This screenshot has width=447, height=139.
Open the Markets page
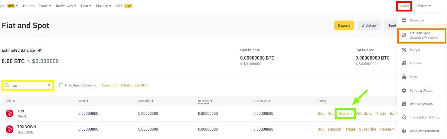(x=29, y=6)
